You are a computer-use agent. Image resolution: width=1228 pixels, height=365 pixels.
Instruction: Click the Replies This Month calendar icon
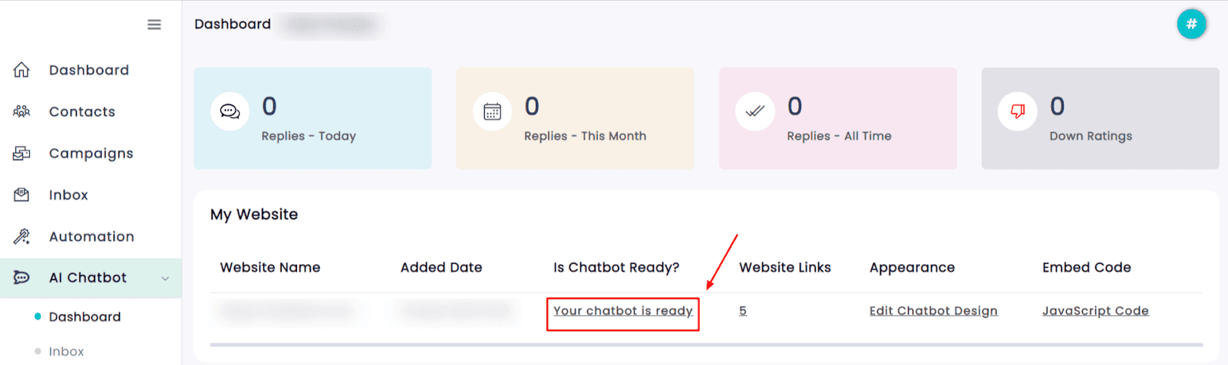pyautogui.click(x=492, y=112)
